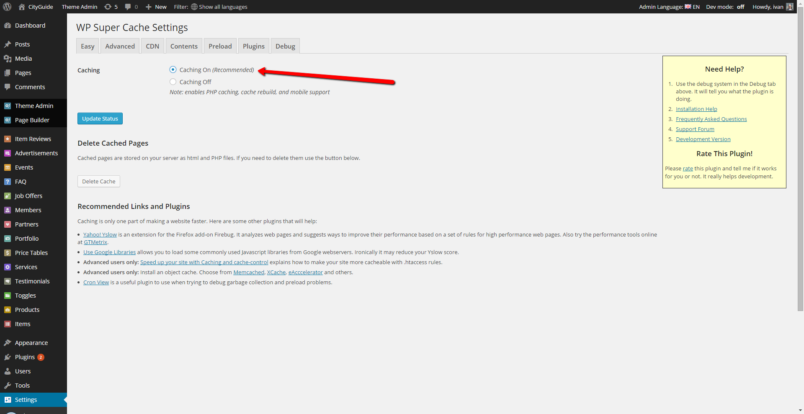Click the Media icon in sidebar
804x414 pixels.
click(8, 59)
